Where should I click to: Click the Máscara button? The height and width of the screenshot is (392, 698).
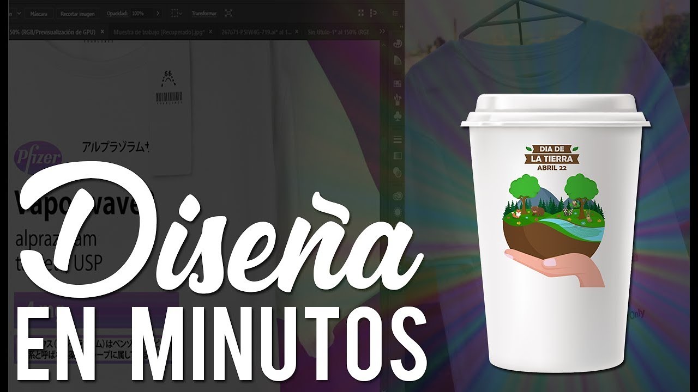[39, 14]
